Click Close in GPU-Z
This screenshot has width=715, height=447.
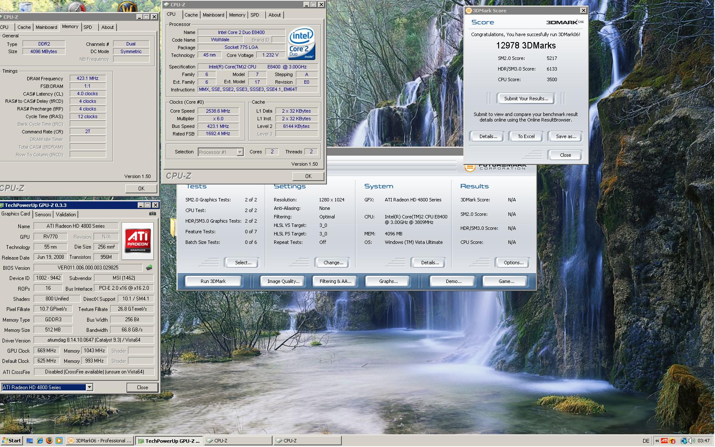[142, 388]
